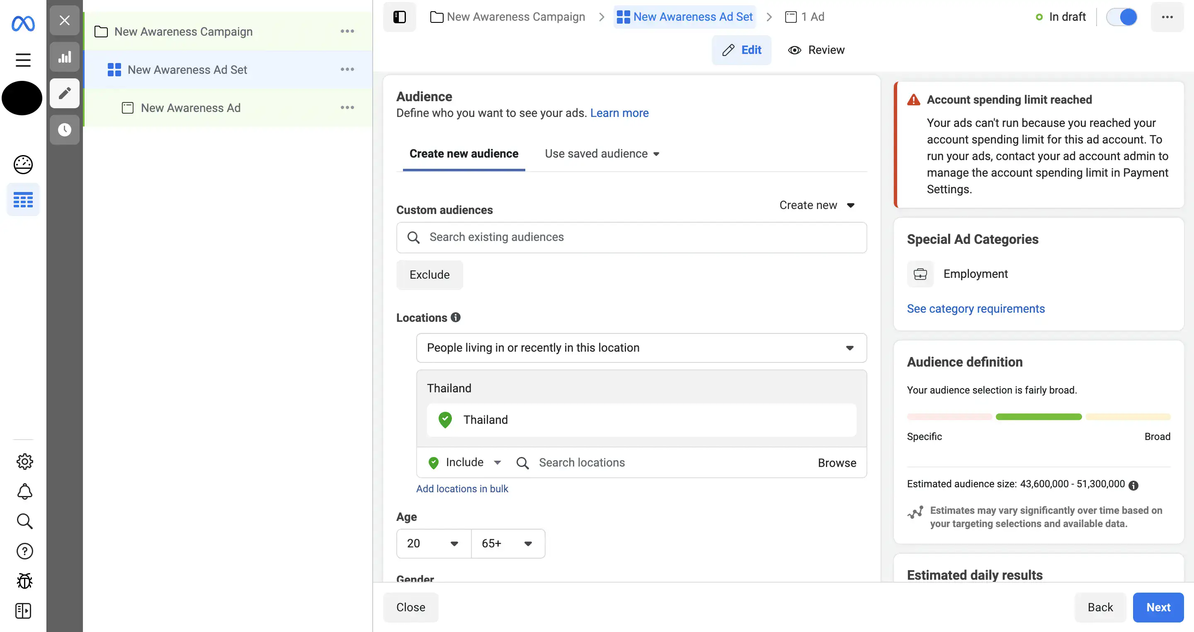Report a bug using the bug icon

[x=24, y=581]
